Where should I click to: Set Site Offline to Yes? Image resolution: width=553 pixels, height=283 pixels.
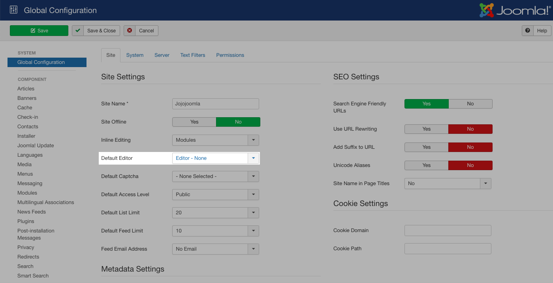pyautogui.click(x=194, y=122)
